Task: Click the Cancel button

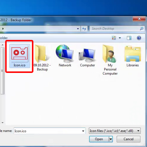Action: click(x=128, y=139)
